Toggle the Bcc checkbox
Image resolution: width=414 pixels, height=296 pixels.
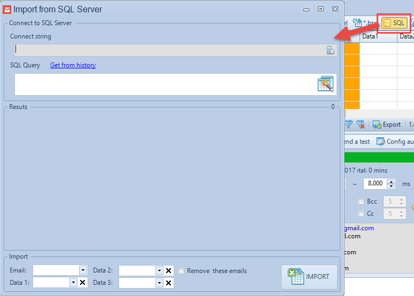pos(361,201)
